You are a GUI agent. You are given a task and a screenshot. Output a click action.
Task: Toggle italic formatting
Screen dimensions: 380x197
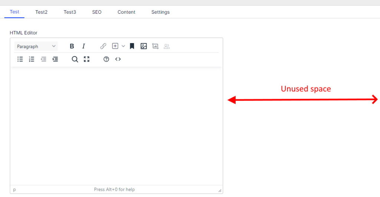83,46
